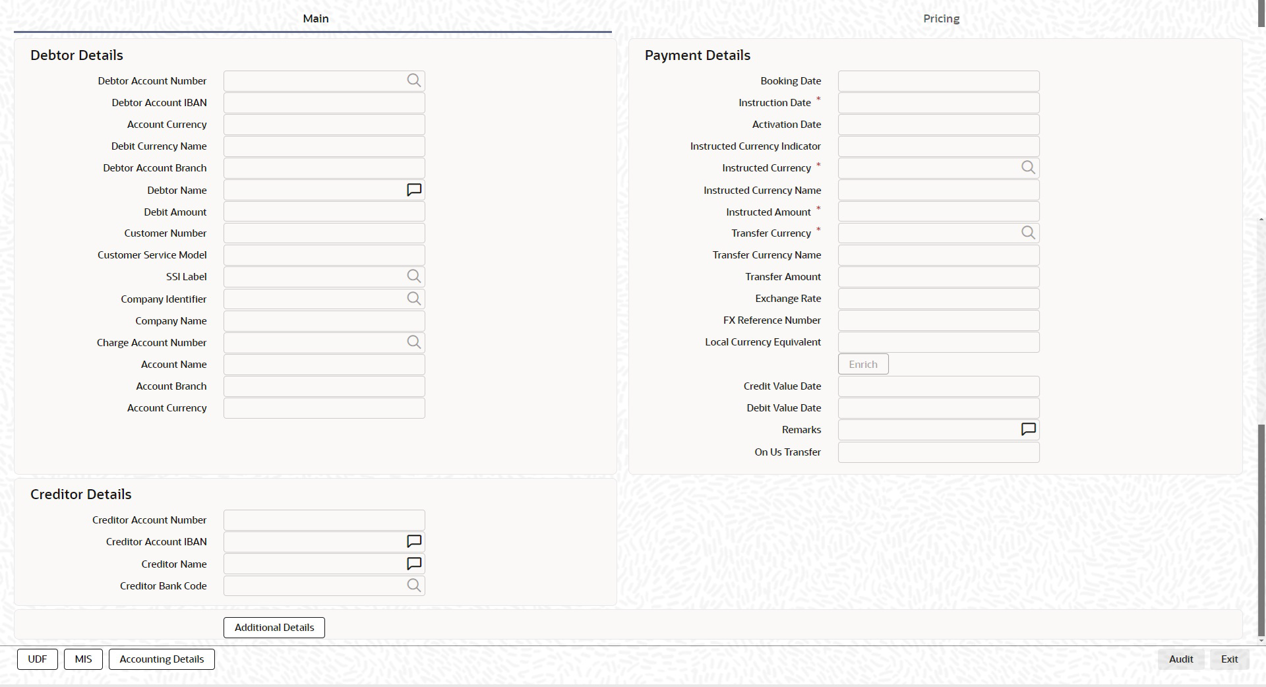Select the Activation Date field

939,125
